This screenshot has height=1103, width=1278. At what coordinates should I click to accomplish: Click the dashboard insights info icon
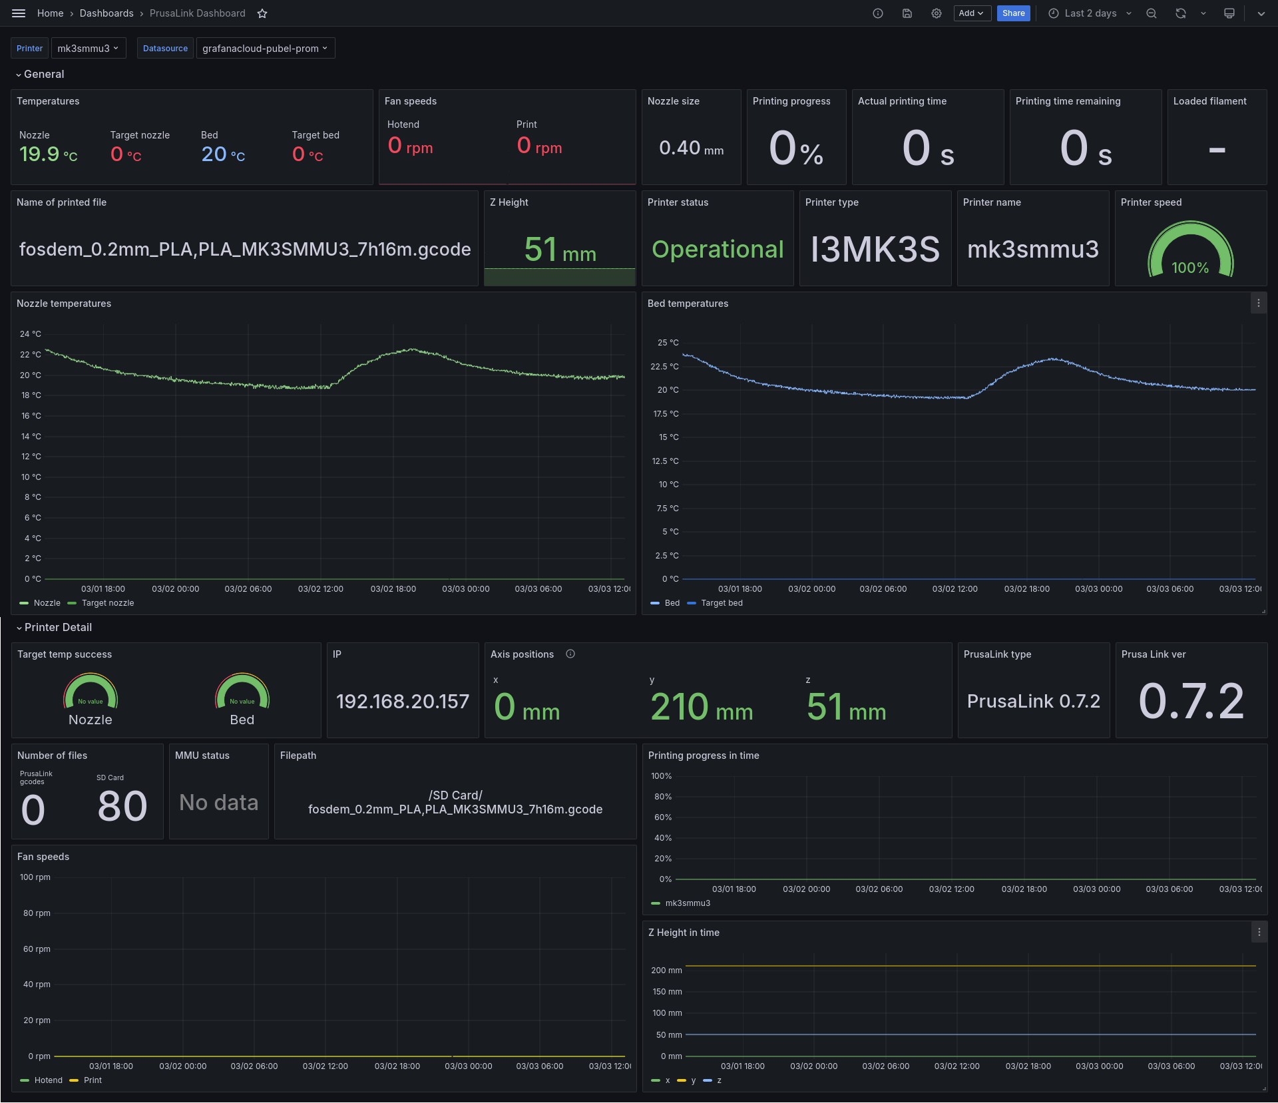(877, 13)
